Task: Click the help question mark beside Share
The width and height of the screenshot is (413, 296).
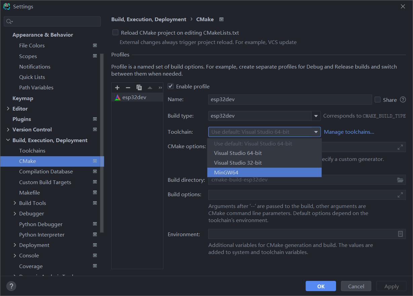Action: tap(403, 99)
